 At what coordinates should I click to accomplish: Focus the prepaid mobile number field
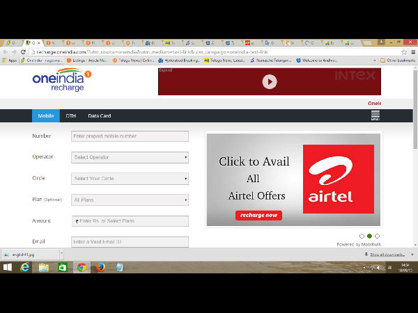pyautogui.click(x=130, y=136)
